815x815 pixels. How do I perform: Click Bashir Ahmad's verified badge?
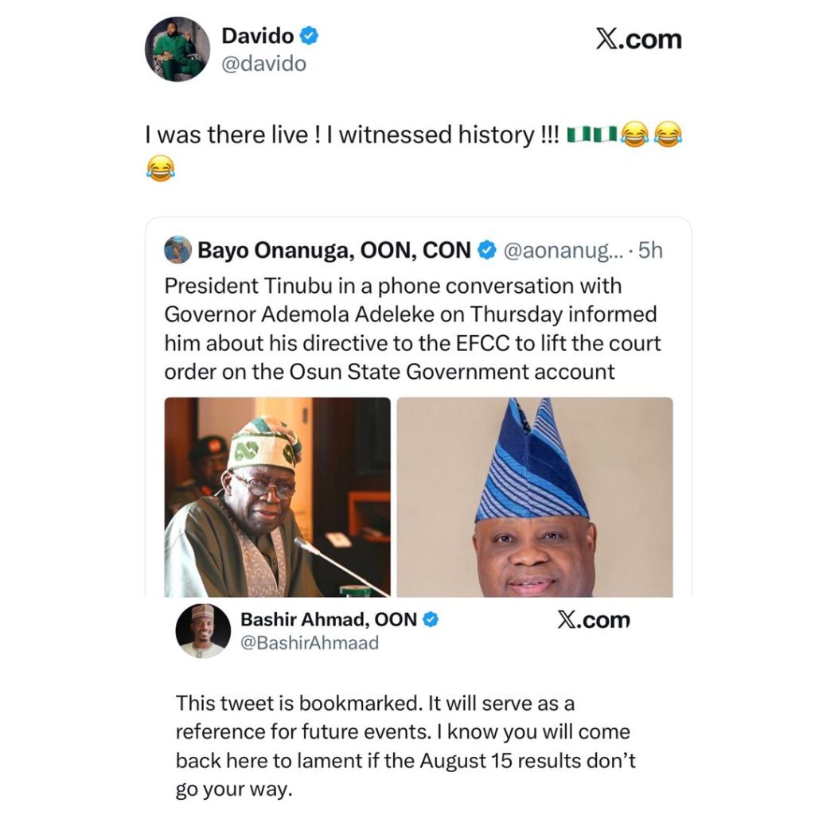click(x=431, y=619)
